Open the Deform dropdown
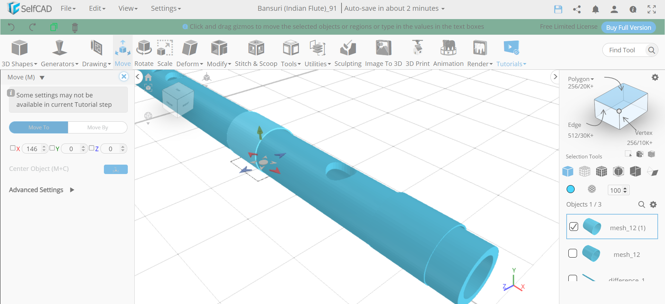This screenshot has height=304, width=665. coord(189,53)
